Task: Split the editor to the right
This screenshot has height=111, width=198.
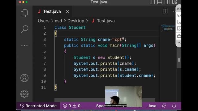Action: click(165, 11)
